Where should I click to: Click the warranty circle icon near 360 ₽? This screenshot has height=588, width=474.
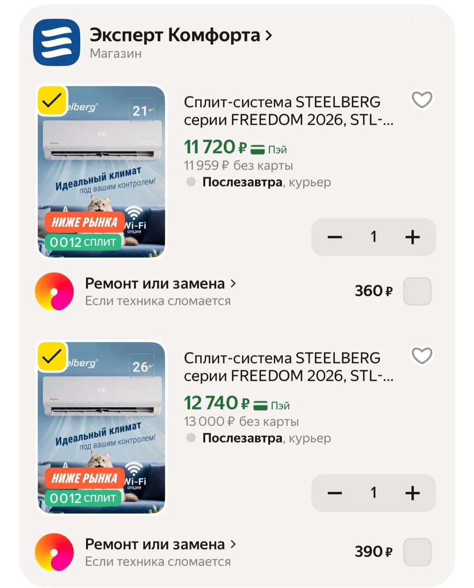54,292
